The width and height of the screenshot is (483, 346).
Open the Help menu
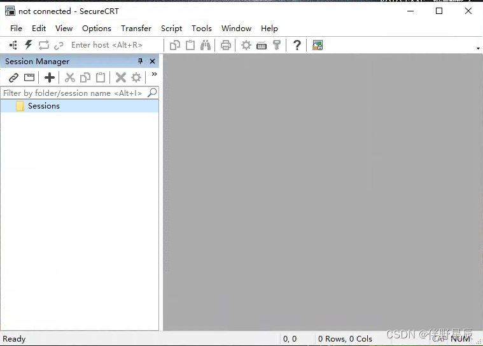tap(269, 29)
